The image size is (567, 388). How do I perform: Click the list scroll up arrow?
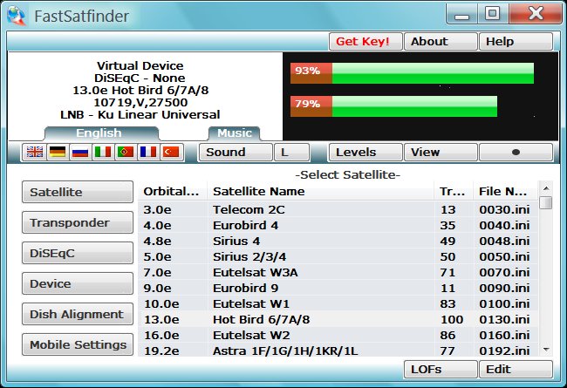[546, 188]
